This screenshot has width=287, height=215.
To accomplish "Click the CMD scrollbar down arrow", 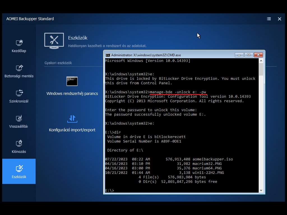I will click(x=261, y=190).
